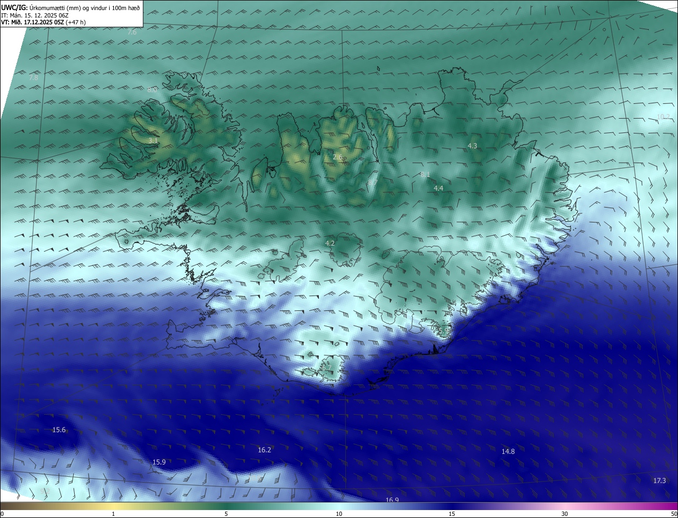Click the IT: Mán. 15. 12. 2025 06Z line
The width and height of the screenshot is (678, 518).
point(34,15)
